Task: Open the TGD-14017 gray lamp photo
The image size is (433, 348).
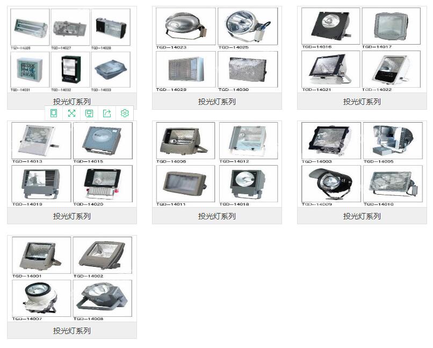Action: [x=391, y=26]
